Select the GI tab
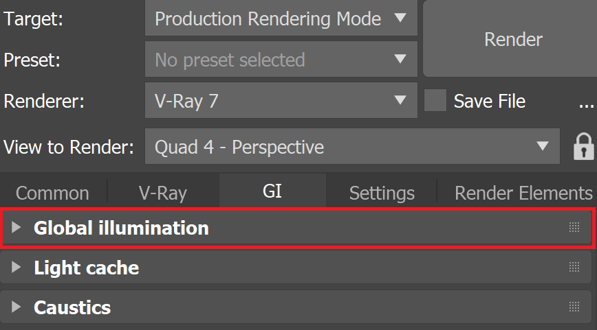597x330 pixels. tap(272, 191)
